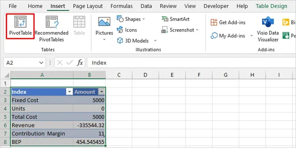The height and width of the screenshot is (148, 296).
Task: Switch to the Developer tab
Action: tap(216, 6)
